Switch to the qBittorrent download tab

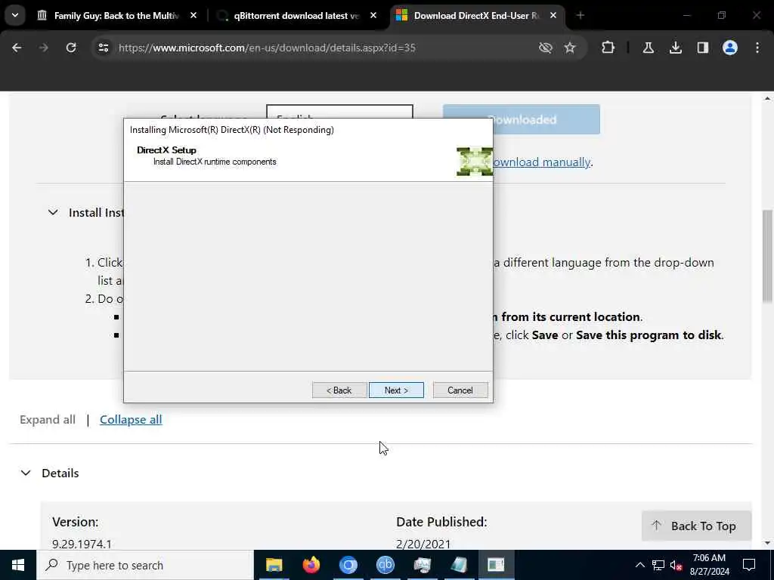point(296,16)
